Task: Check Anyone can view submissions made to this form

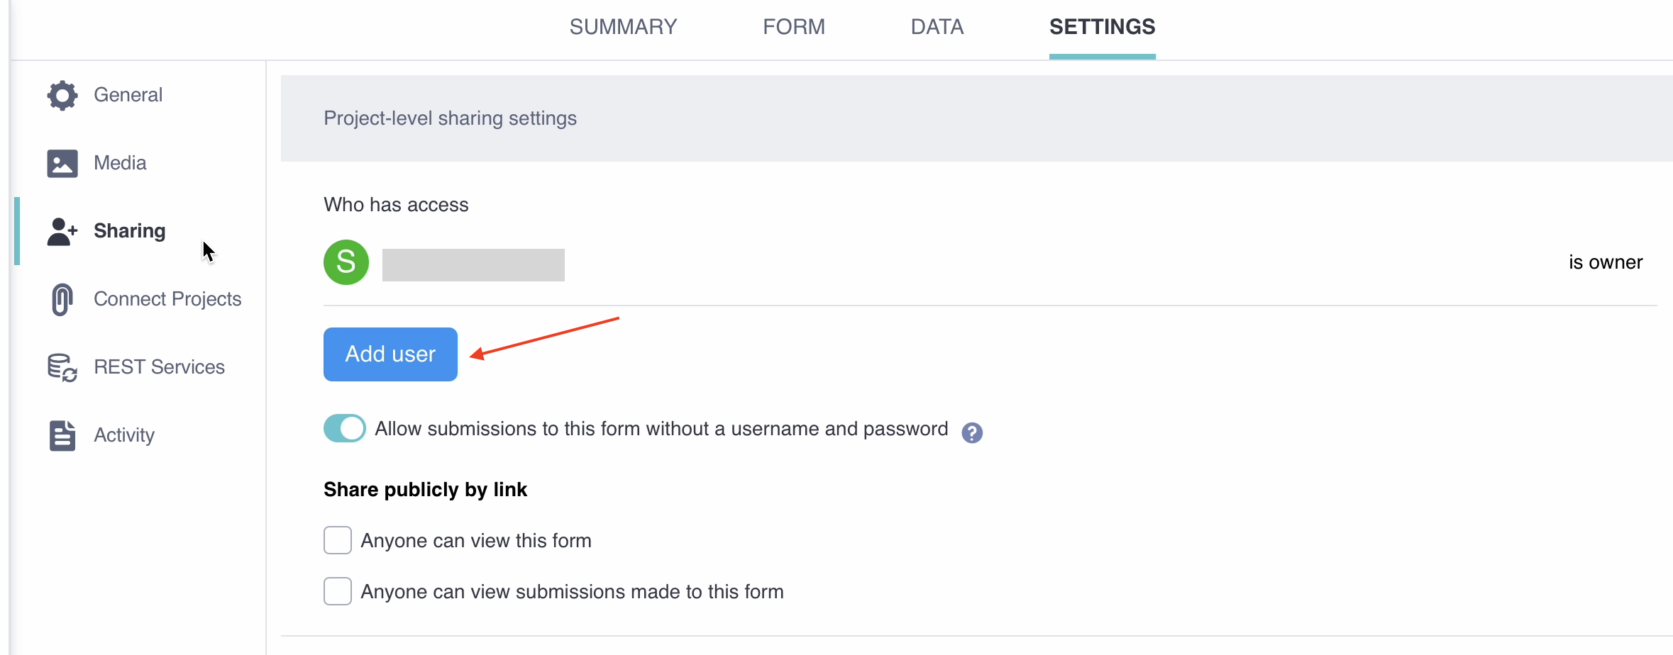Action: 337,590
